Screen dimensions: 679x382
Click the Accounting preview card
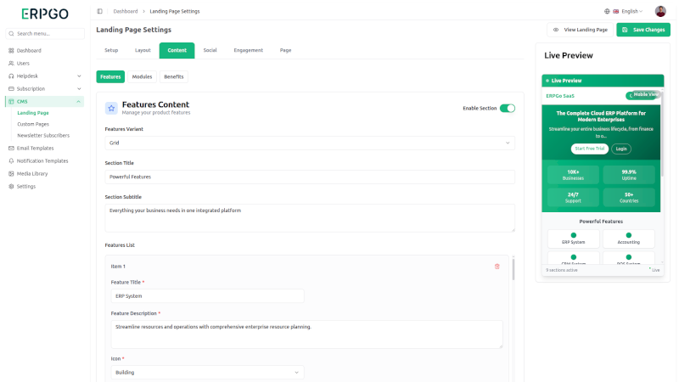click(x=628, y=239)
